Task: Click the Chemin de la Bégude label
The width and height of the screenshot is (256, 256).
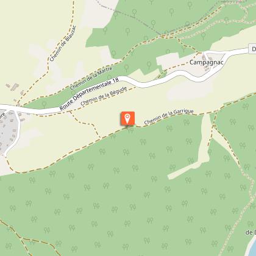Action: 104,96
